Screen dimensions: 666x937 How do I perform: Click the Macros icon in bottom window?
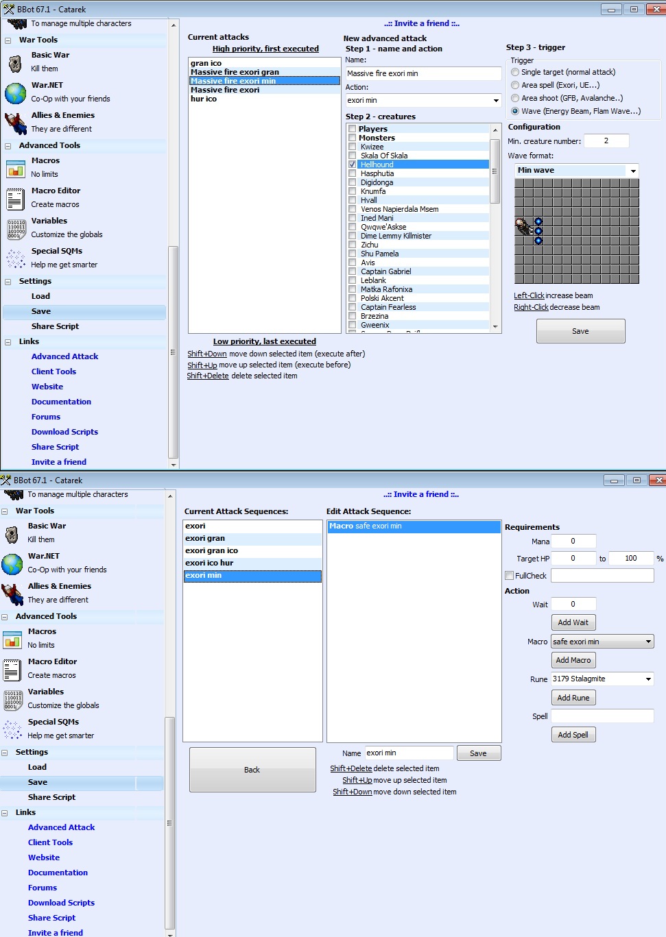pyautogui.click(x=12, y=640)
